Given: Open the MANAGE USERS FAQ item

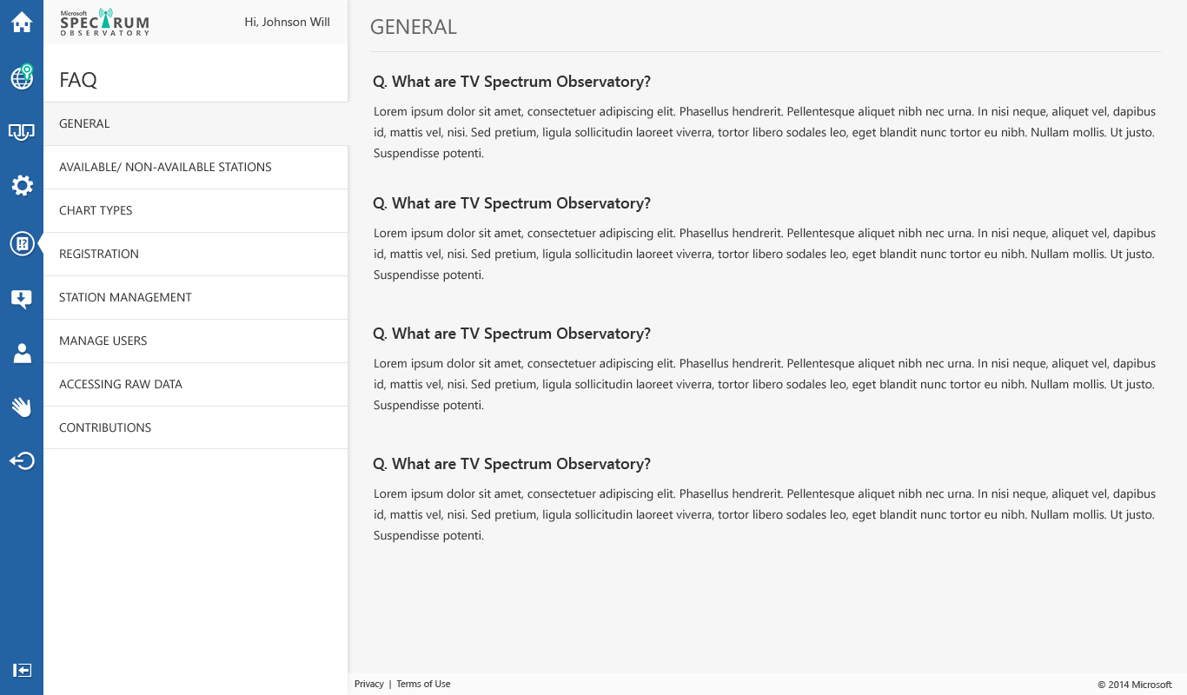Looking at the screenshot, I should pos(196,341).
